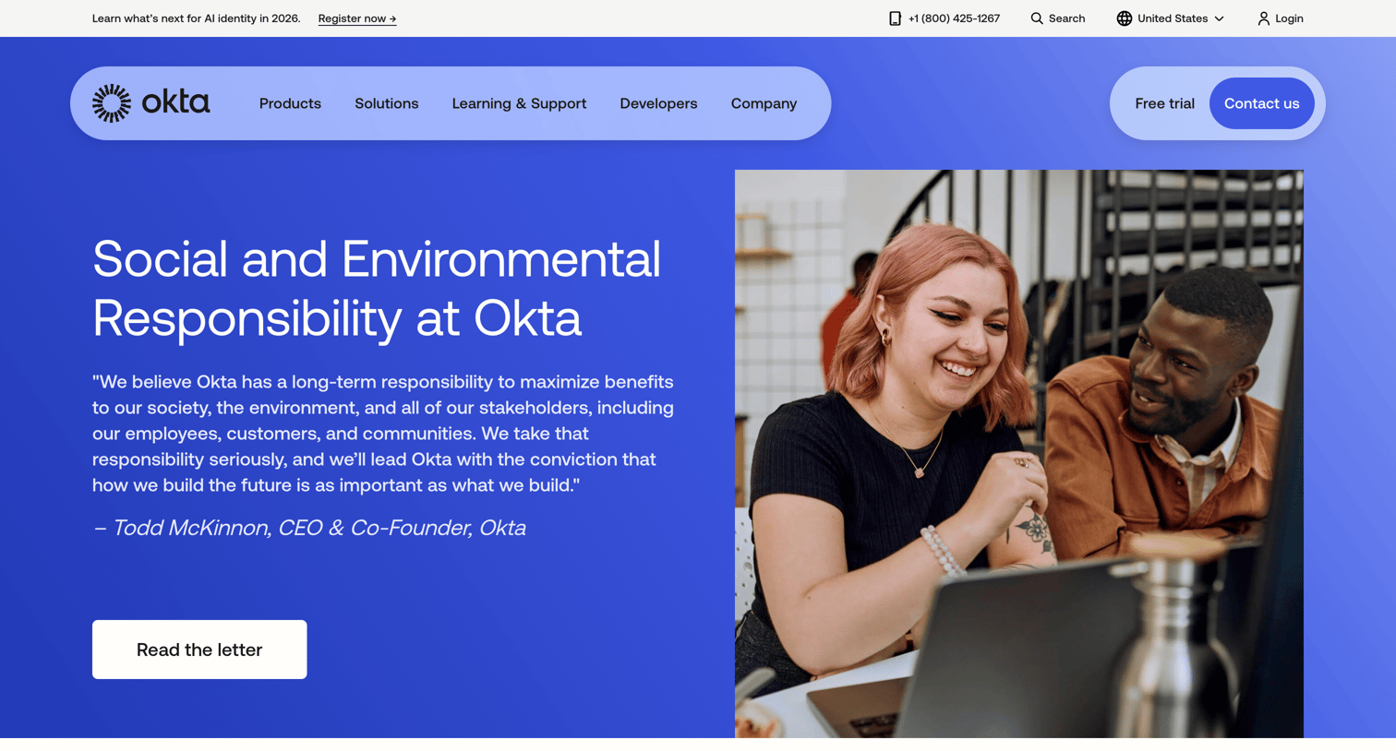Screen dimensions: 1396x751
Task: Click the magnifying glass search icon
Action: (x=1037, y=18)
